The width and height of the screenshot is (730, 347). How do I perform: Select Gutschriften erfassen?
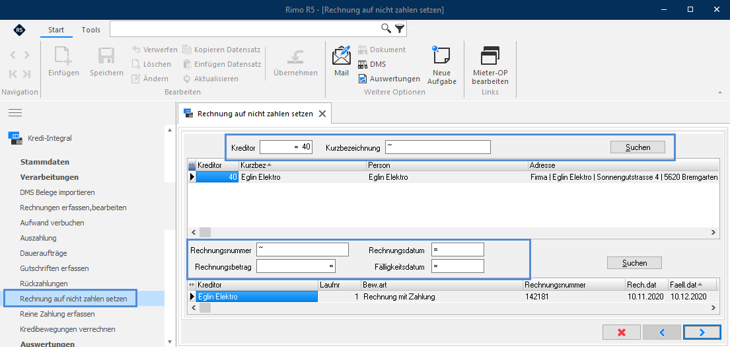point(54,268)
